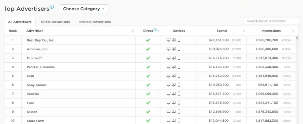Click the info icon next to Direct header
This screenshot has height=124, width=303.
pyautogui.click(x=155, y=30)
